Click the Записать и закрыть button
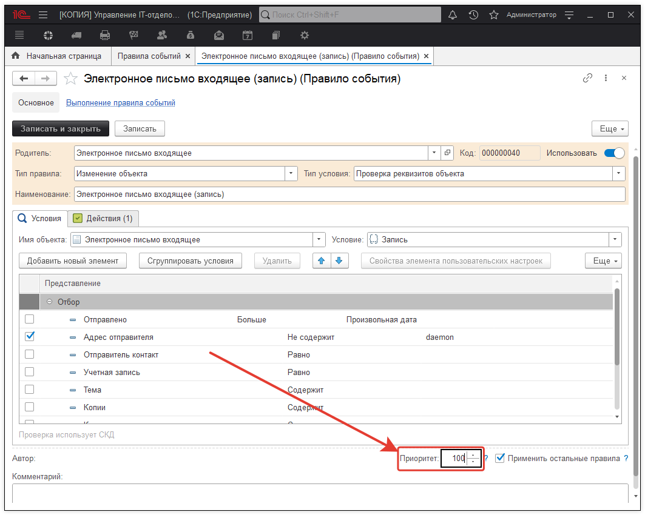This screenshot has height=515, width=645. [x=61, y=128]
